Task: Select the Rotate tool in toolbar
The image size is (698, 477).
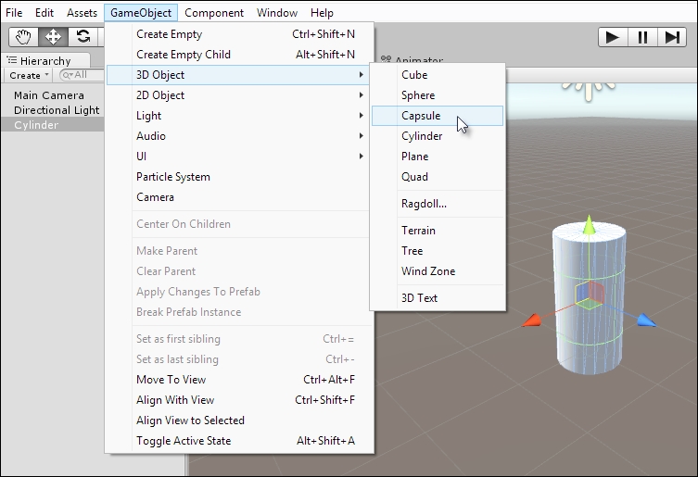Action: tap(83, 37)
